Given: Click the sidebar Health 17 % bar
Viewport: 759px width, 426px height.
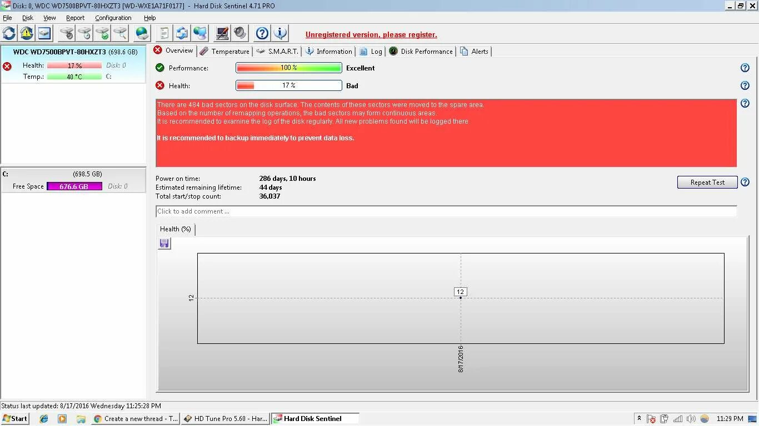Looking at the screenshot, I should [x=74, y=65].
